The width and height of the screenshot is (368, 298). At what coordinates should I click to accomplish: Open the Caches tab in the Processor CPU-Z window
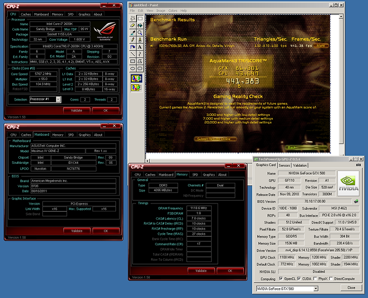[x=26, y=14]
